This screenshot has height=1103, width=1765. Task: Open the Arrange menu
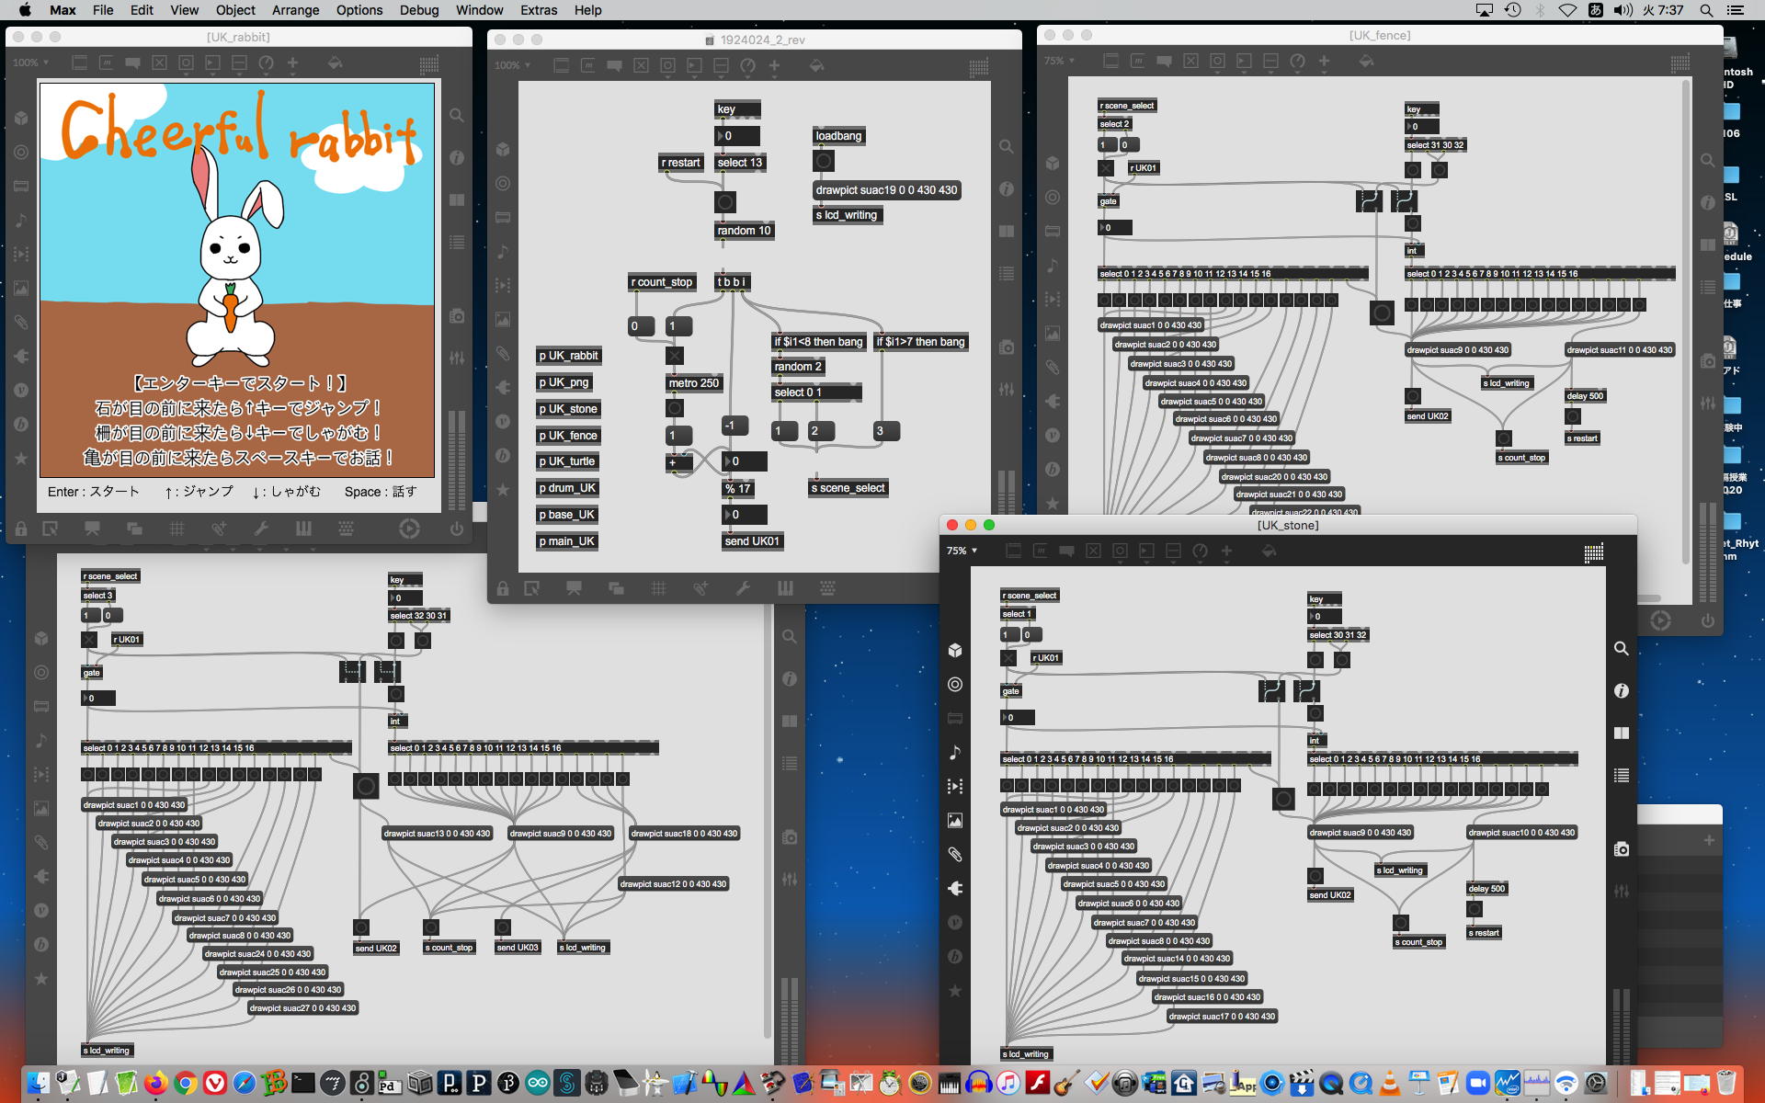295,10
